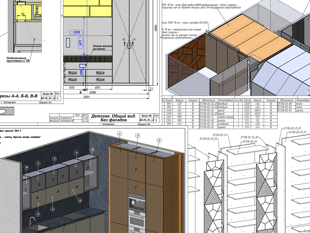310x233 pixels.
Task: Select balloon number 5
Action: (137, 135)
